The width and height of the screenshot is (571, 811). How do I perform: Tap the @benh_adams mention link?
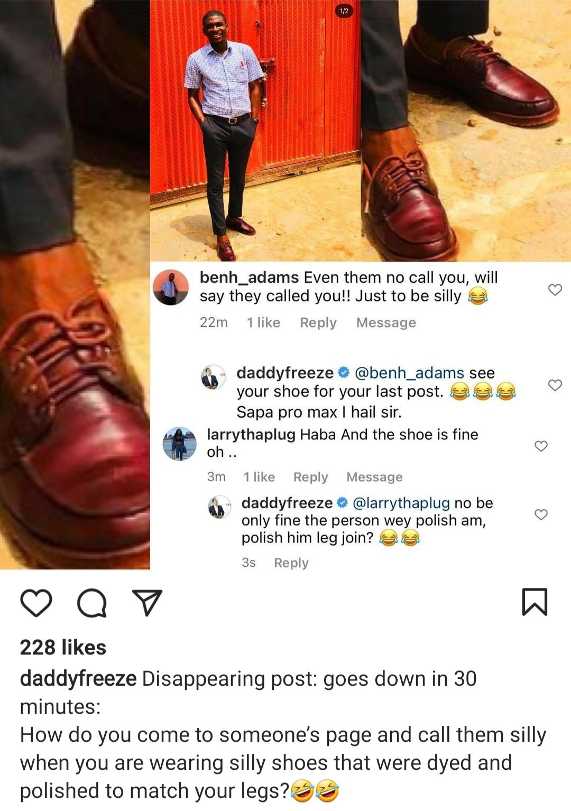tap(409, 373)
